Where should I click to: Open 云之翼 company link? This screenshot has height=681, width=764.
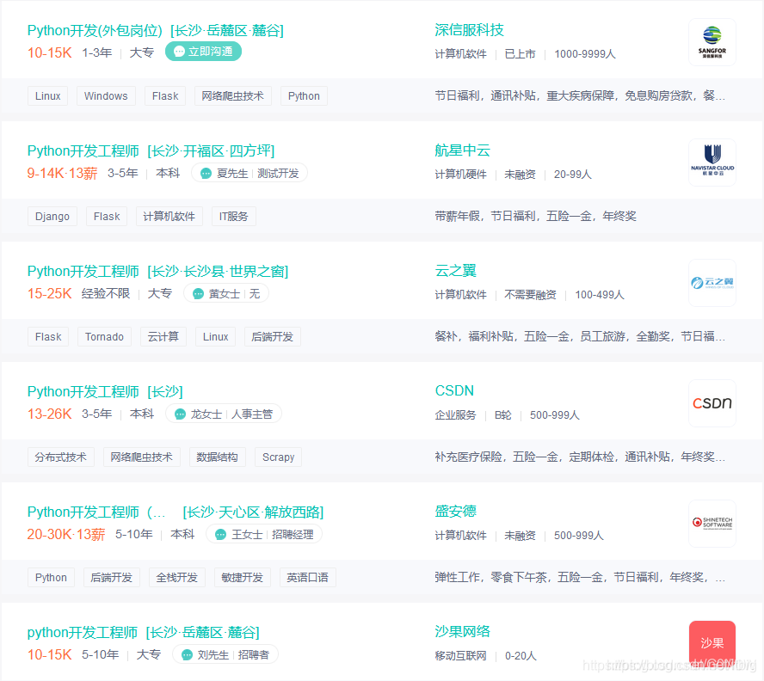[x=455, y=271]
